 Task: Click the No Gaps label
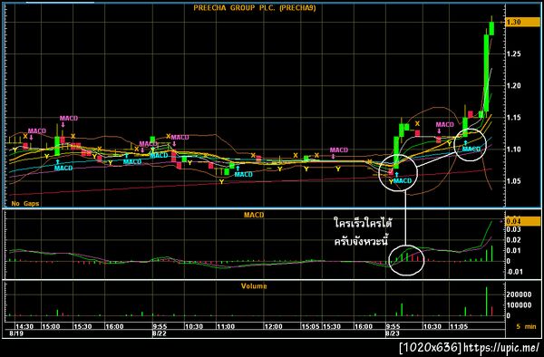pyautogui.click(x=25, y=204)
